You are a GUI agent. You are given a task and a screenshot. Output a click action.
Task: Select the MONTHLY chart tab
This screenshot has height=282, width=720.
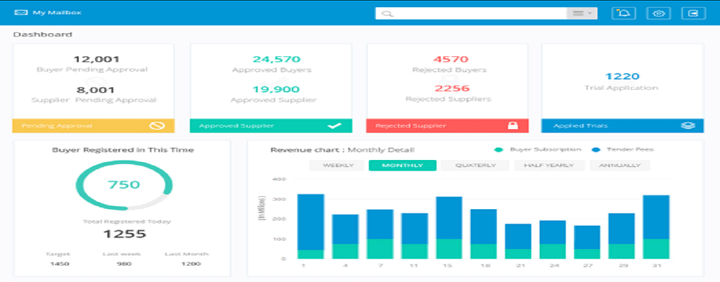coord(402,166)
